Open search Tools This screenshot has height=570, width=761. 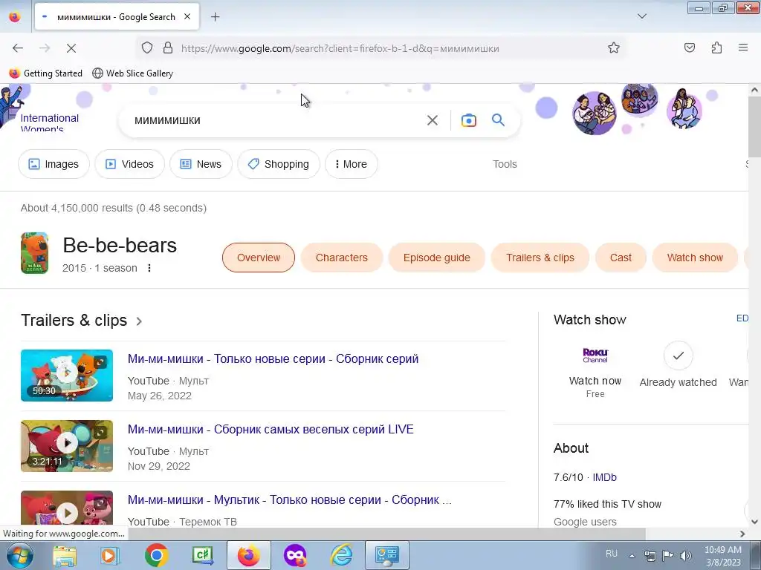pyautogui.click(x=505, y=164)
